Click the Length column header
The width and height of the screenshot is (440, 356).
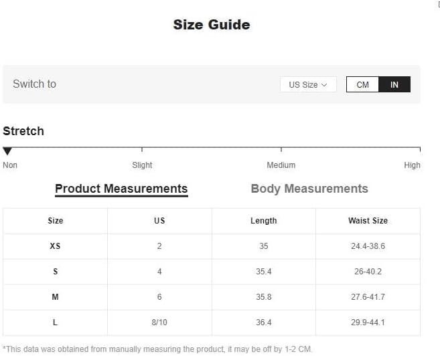[x=264, y=221]
